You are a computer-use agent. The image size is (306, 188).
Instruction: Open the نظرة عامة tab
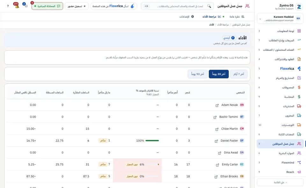click(x=237, y=17)
